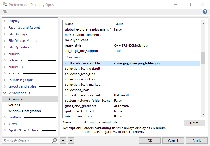
Task: Open the File menu
Action: [x=5, y=12]
